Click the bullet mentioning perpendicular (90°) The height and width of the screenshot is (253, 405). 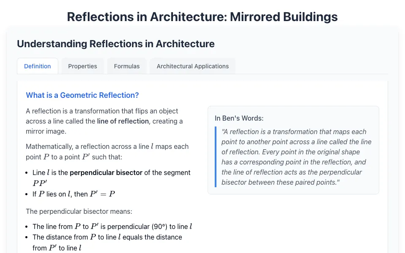[x=112, y=226]
